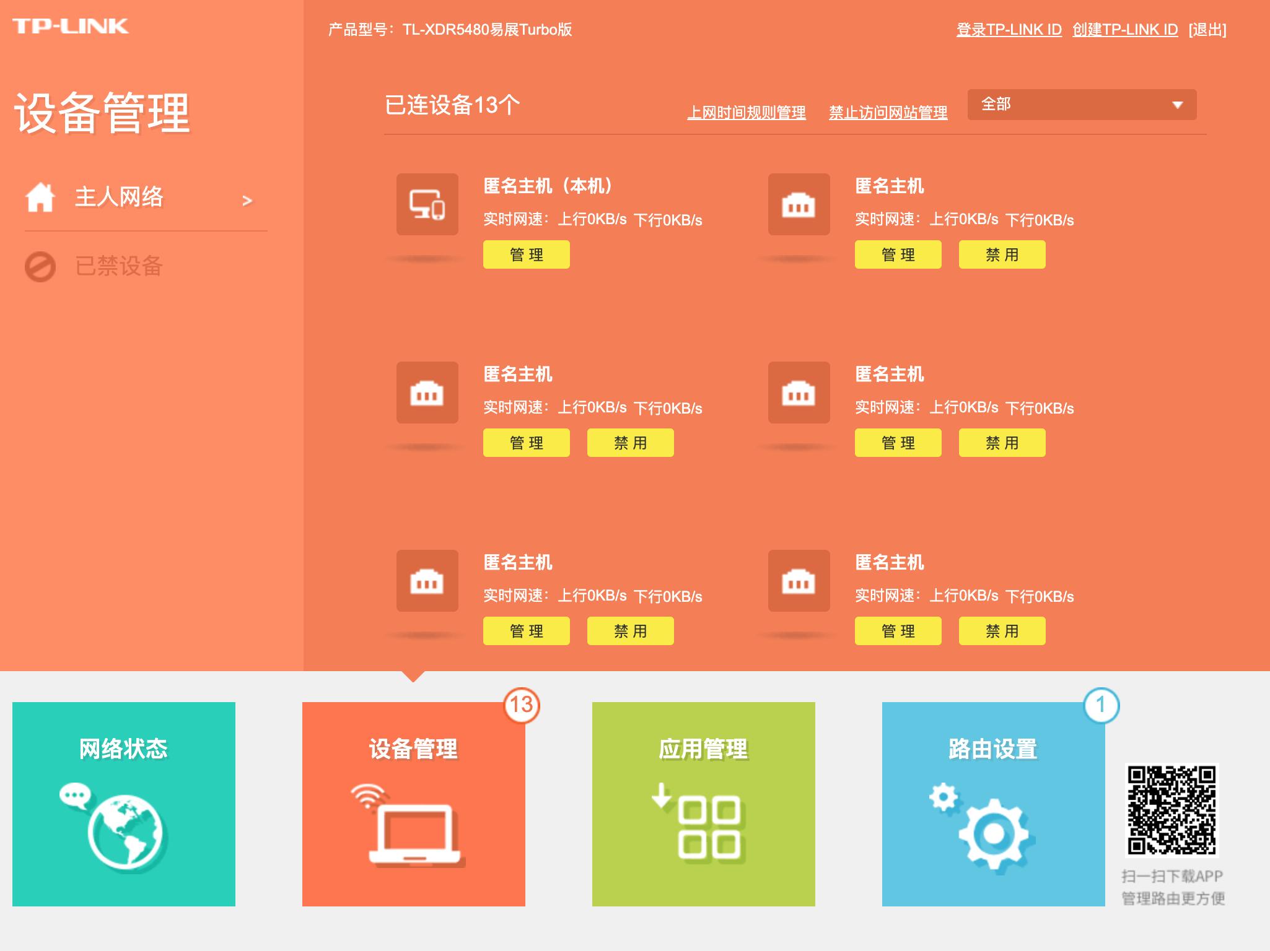Viewport: 1270px width, 951px height.
Task: Click the home icon next to 主人网络
Action: click(41, 198)
